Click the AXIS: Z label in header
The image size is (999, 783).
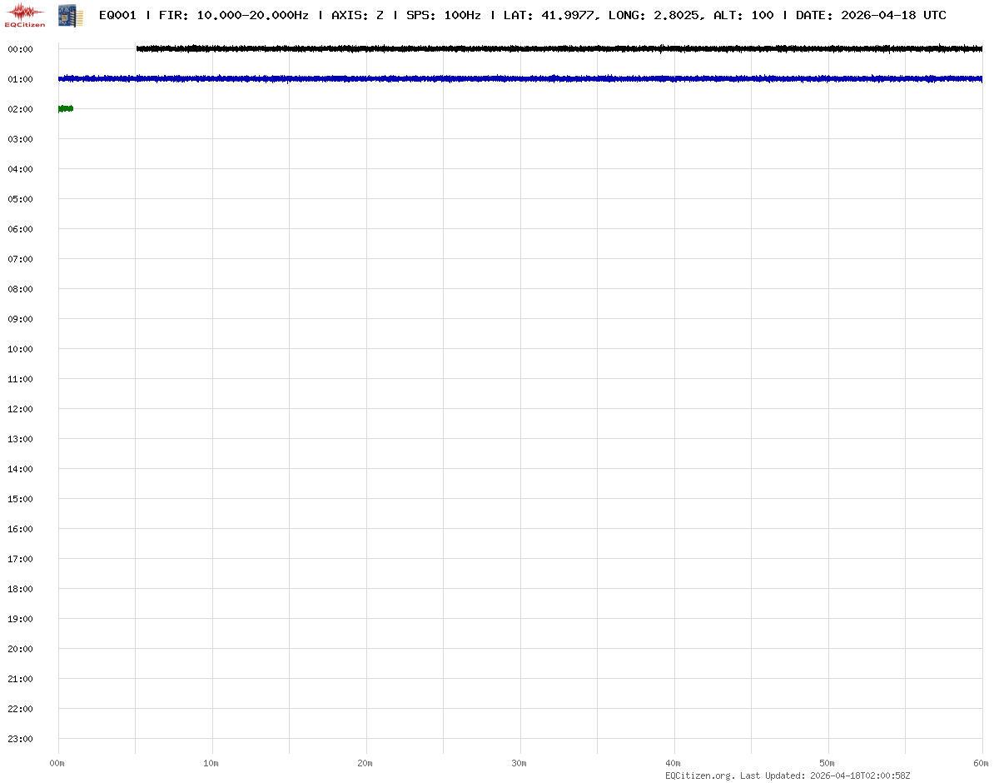coord(357,15)
